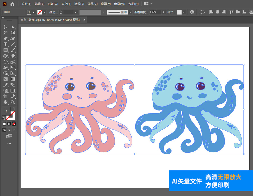
Task: Open the stroke color dropdown arrow
Action: pos(44,12)
